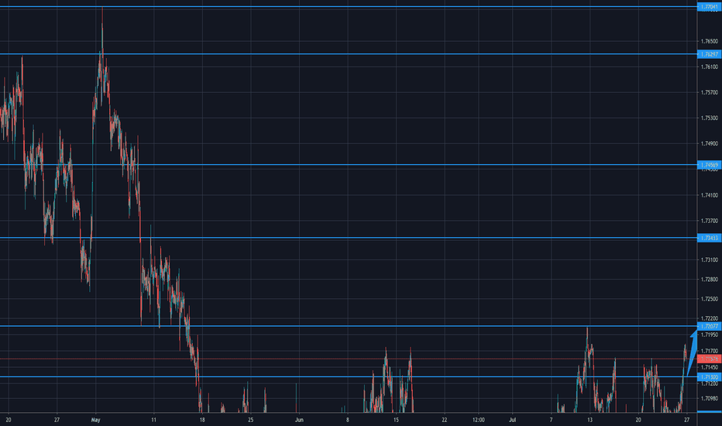Click the 1.71450 price axis value

[x=709, y=367]
